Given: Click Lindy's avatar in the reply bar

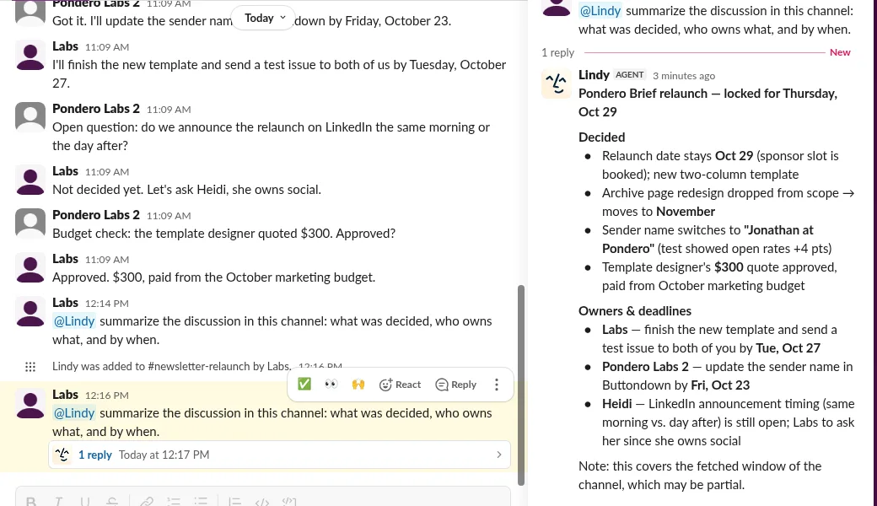Looking at the screenshot, I should point(62,455).
